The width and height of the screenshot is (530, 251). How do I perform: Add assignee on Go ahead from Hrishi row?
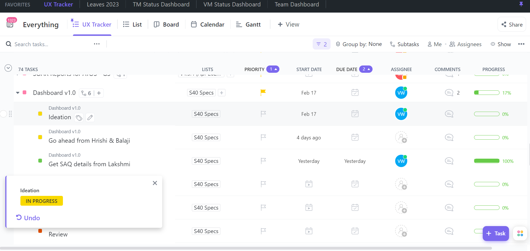pyautogui.click(x=401, y=137)
